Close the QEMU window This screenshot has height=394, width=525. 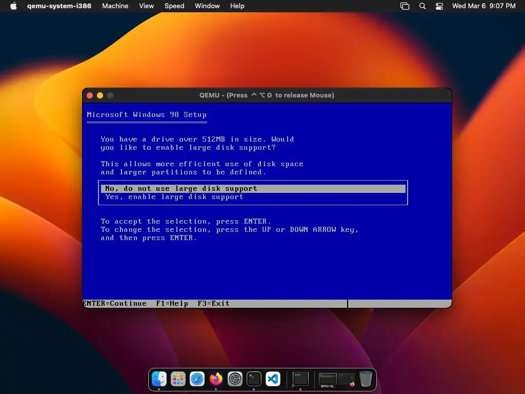[x=90, y=95]
